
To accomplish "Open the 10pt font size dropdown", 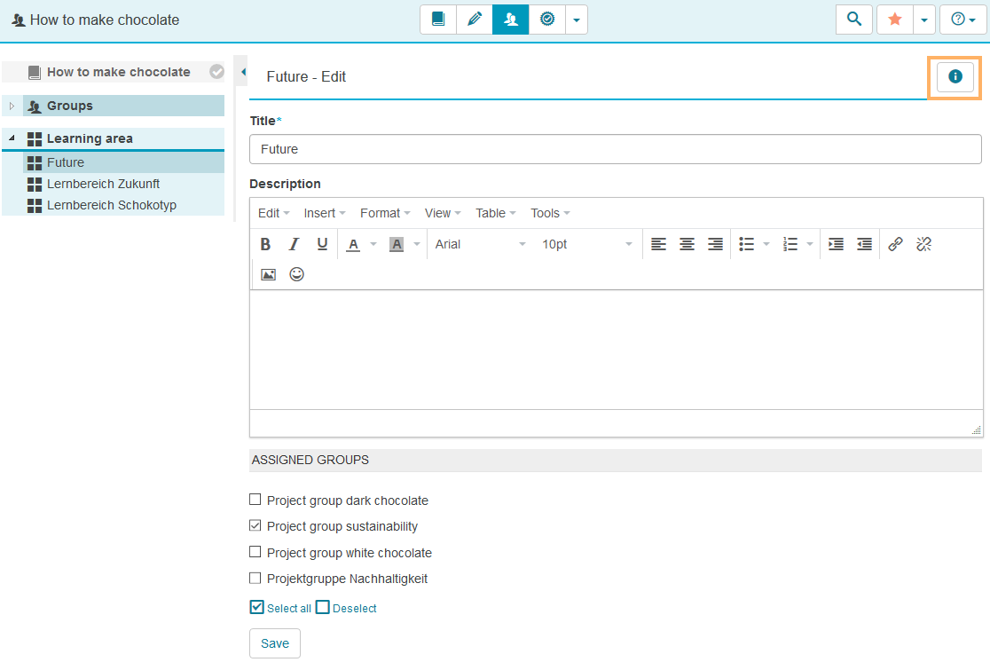I will click(586, 244).
